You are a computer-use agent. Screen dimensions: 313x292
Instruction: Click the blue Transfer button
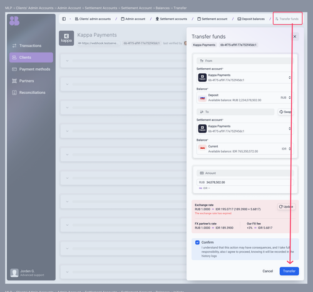tap(289, 271)
